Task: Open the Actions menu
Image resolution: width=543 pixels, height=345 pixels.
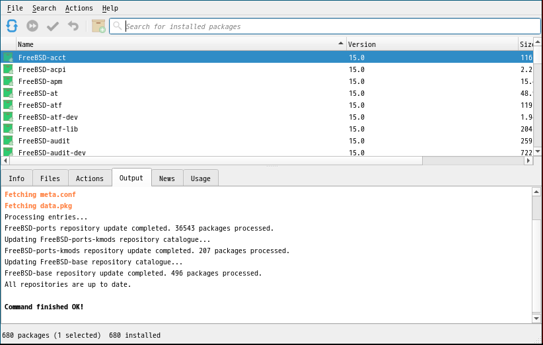Action: [x=79, y=8]
